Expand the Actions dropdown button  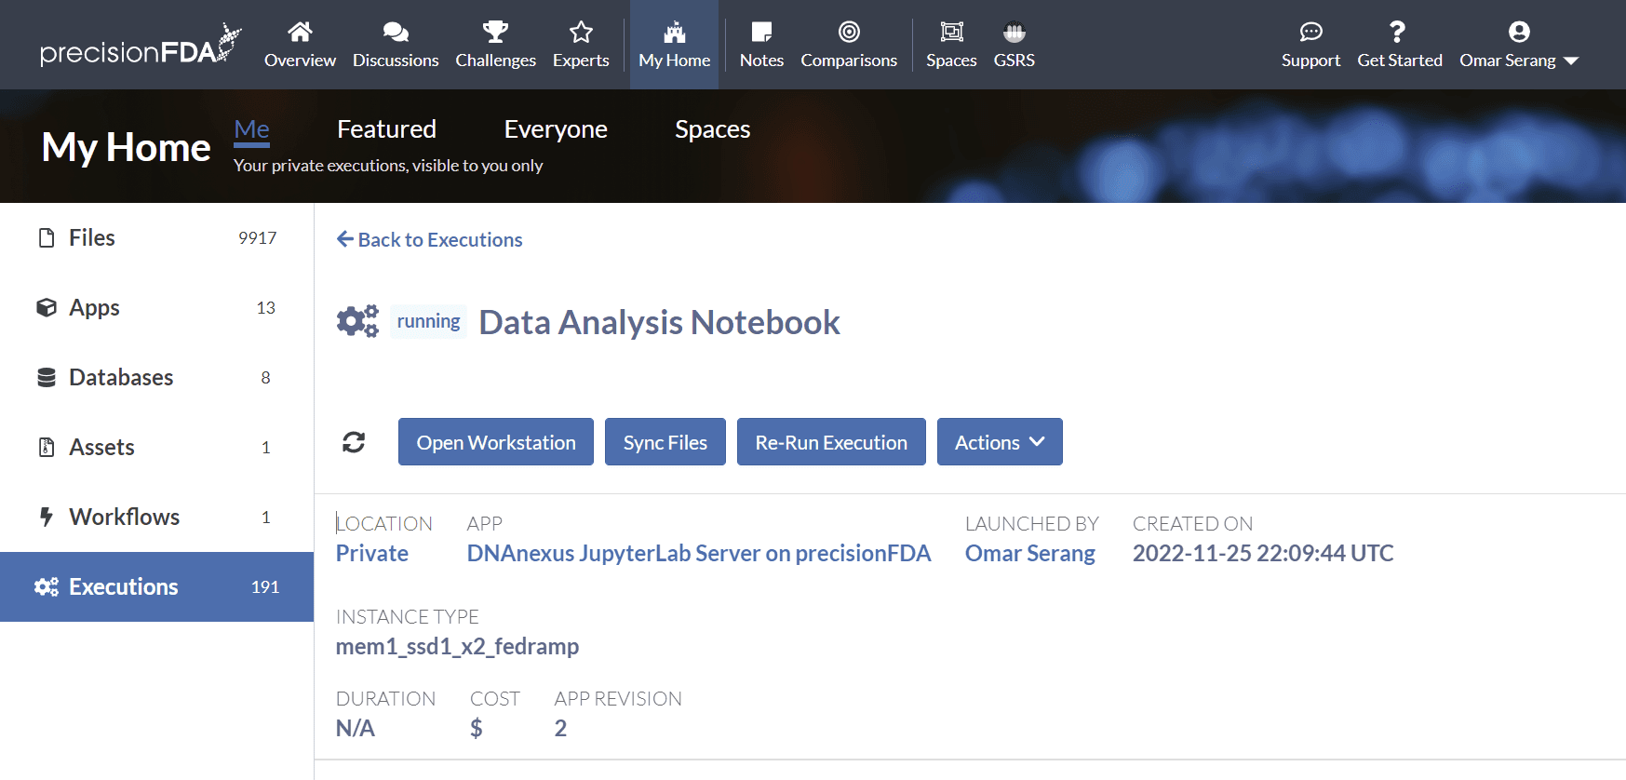(999, 442)
